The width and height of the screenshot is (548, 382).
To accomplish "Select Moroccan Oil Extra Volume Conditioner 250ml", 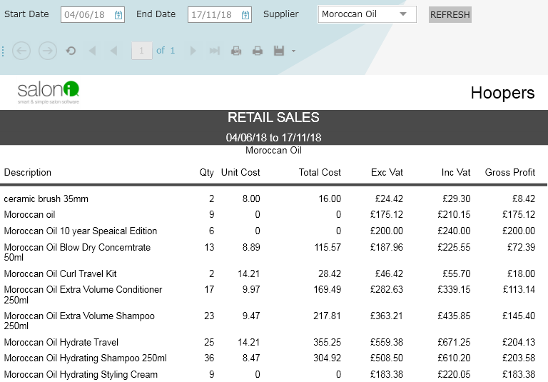I will [x=83, y=295].
